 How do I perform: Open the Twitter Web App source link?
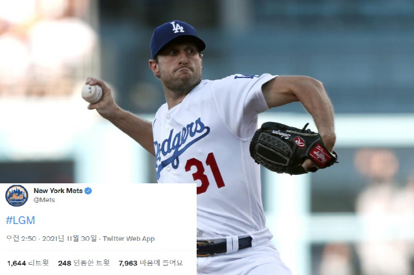coord(129,239)
